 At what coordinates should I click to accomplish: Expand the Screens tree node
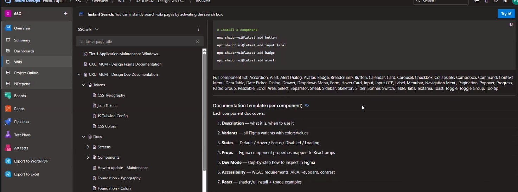(88, 147)
